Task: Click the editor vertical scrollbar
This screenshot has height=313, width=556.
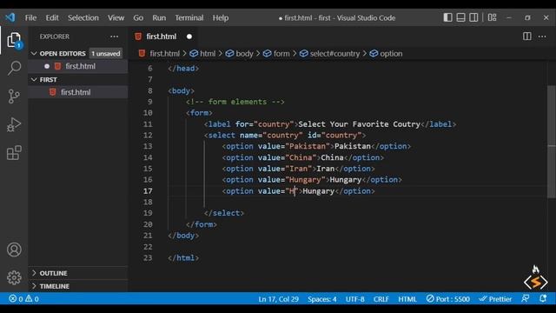Action: point(552,142)
